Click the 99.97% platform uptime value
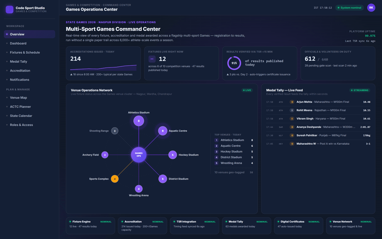 point(370,36)
